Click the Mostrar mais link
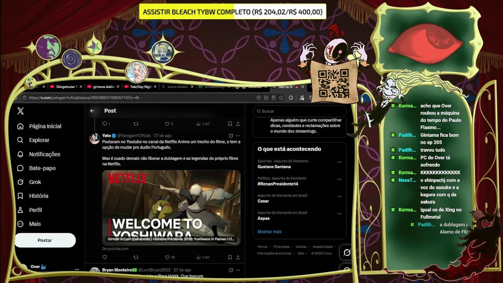This screenshot has width=503, height=283. (270, 232)
